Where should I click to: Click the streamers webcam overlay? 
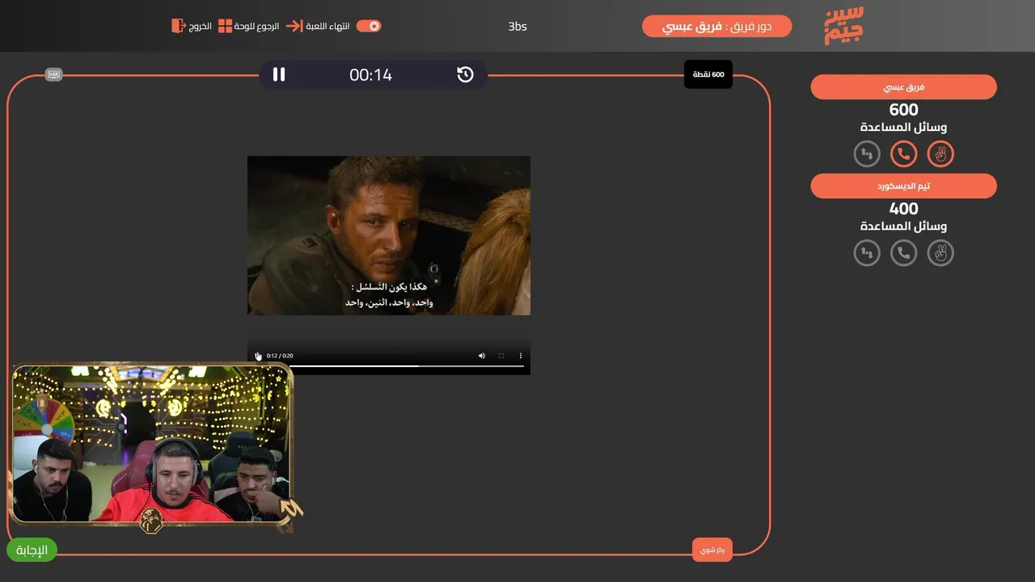[x=152, y=445]
